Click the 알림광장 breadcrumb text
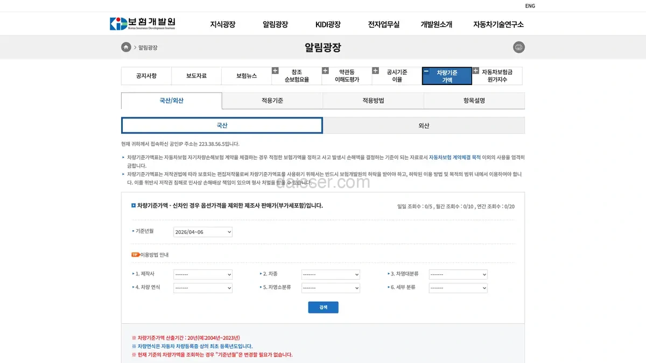 click(148, 48)
